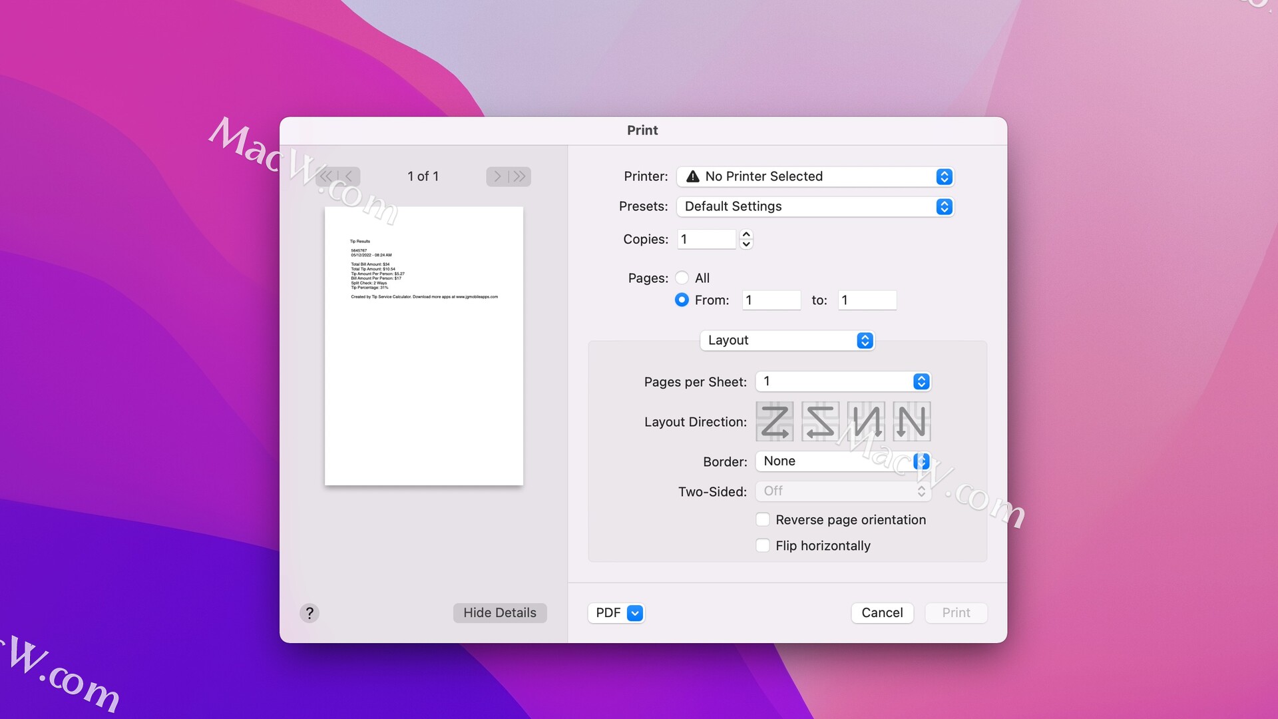
Task: Click the '1 of 1' page indicator
Action: coord(423,176)
